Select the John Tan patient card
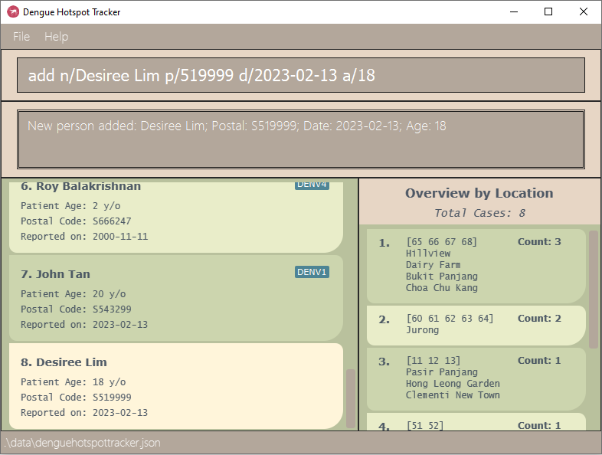 [x=176, y=298]
